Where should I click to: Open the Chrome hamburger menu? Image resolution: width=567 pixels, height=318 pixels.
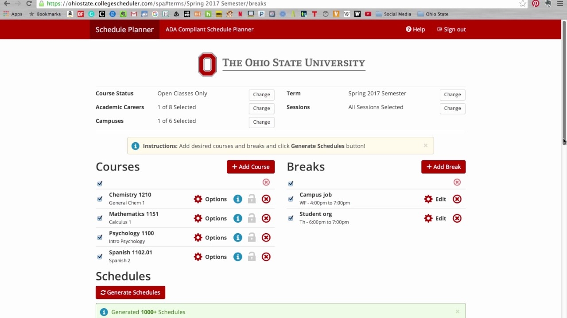(x=560, y=4)
